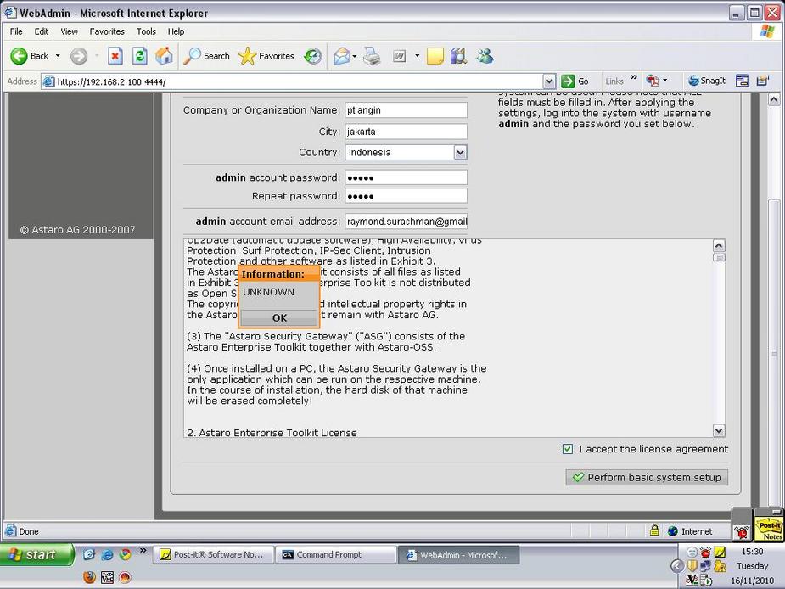Expand the address bar URL dropdown
The image size is (785, 589).
[549, 81]
